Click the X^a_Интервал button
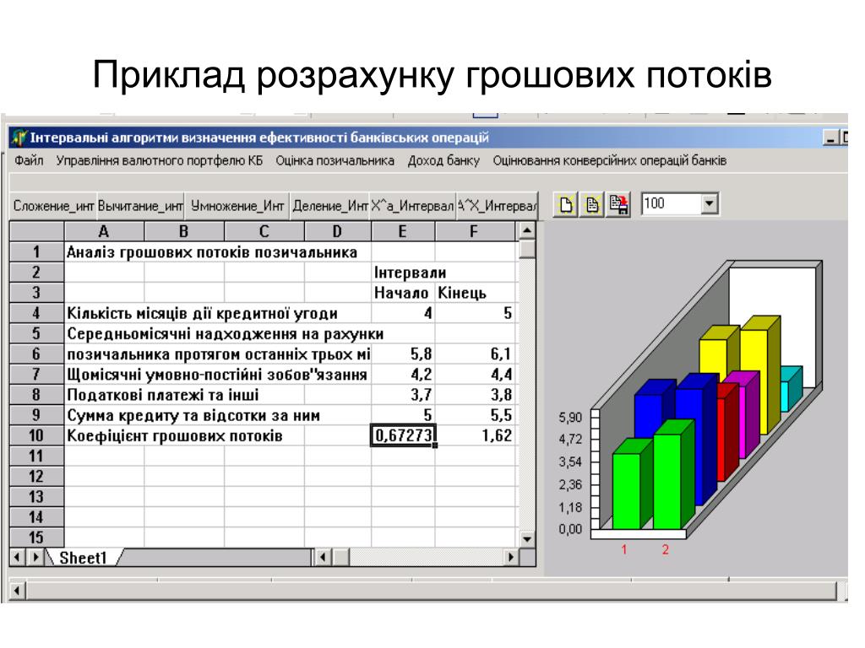This screenshot has width=865, height=648. click(x=412, y=206)
